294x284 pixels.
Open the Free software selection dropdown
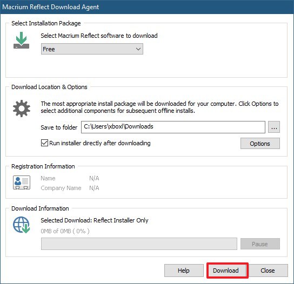(x=92, y=49)
